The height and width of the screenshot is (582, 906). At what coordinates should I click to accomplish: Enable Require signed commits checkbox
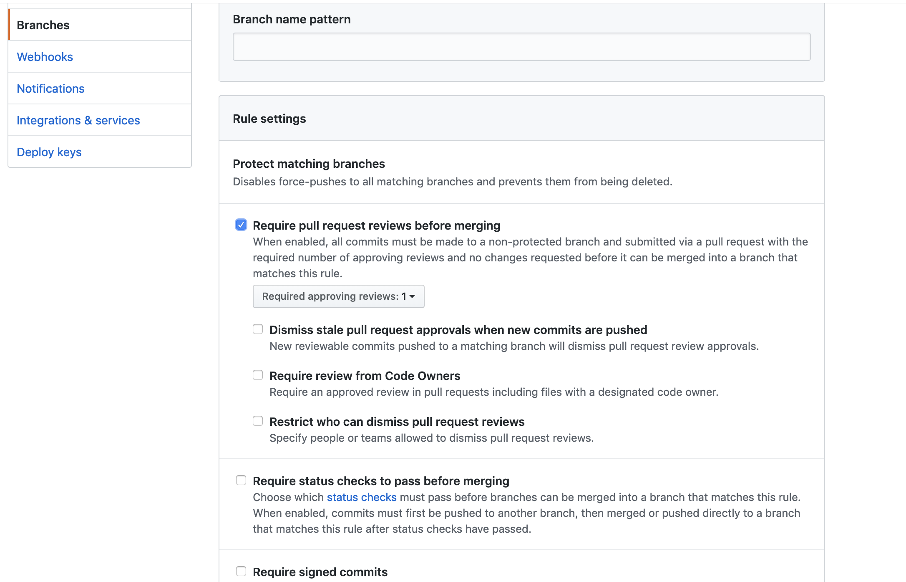241,571
